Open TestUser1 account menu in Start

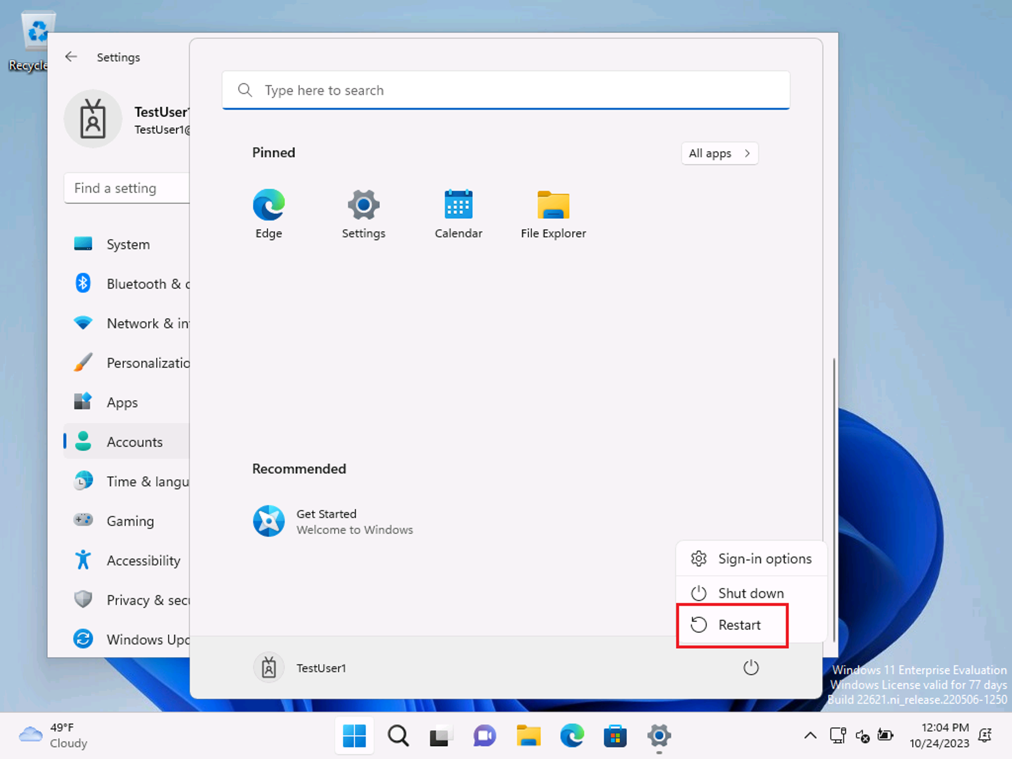coord(300,668)
